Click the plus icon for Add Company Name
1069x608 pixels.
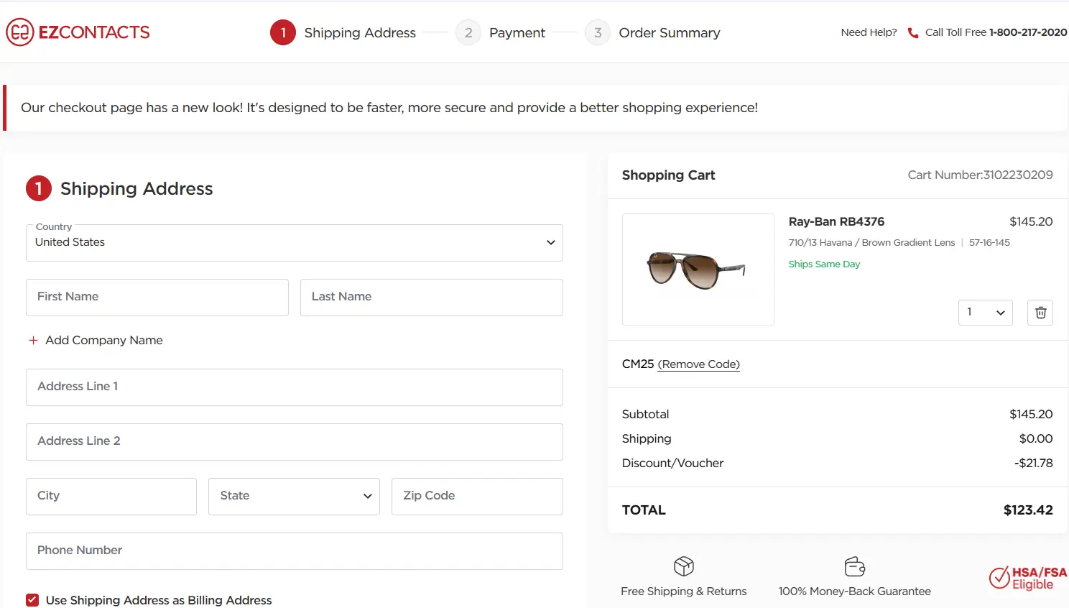pyautogui.click(x=33, y=341)
